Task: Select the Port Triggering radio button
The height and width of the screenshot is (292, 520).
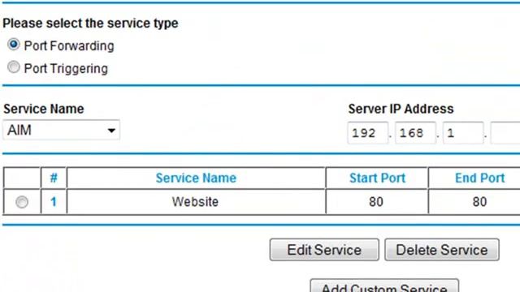Action: click(14, 67)
